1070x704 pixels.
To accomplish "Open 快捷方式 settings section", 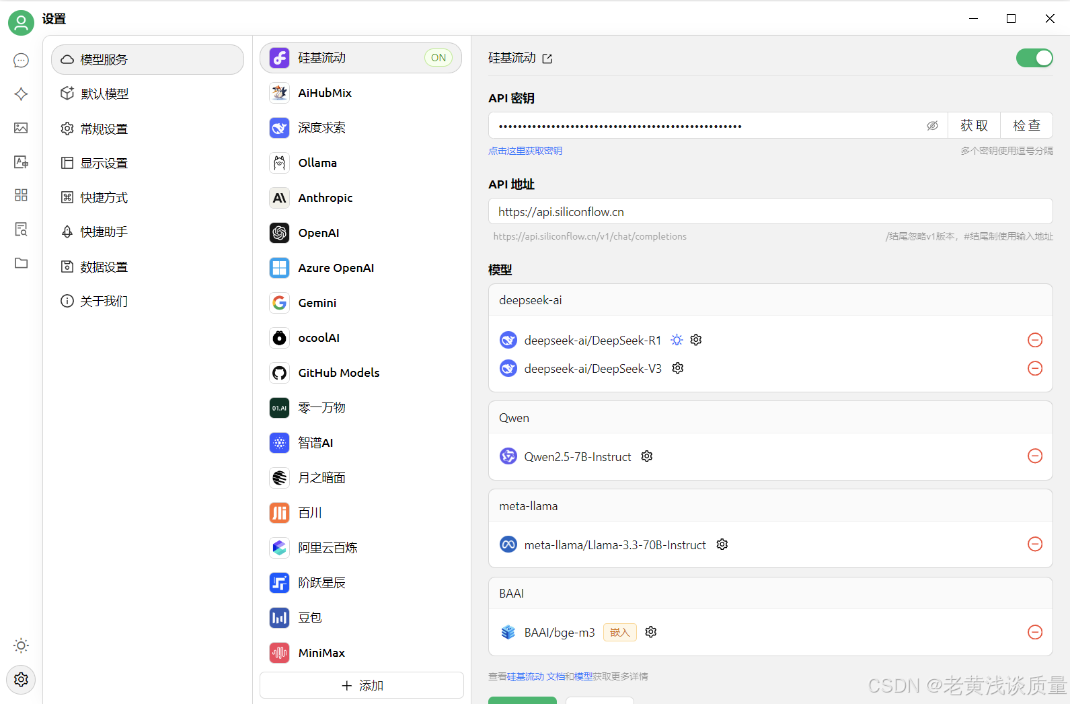I will coord(147,197).
